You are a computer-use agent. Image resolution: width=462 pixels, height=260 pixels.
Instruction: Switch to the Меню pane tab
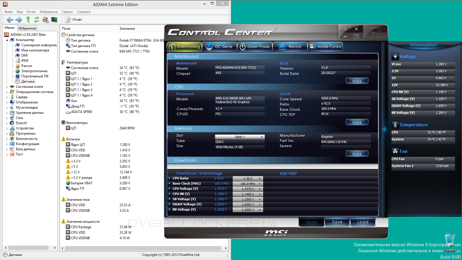pos(10,28)
